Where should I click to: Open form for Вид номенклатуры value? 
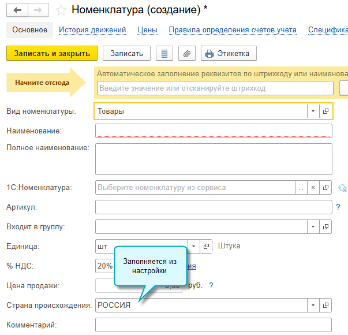[x=325, y=111]
